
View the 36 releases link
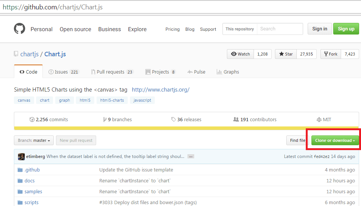[186, 120]
